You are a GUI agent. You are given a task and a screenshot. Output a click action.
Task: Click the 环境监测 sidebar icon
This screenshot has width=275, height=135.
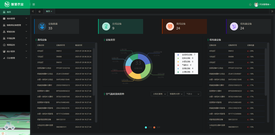(4, 38)
